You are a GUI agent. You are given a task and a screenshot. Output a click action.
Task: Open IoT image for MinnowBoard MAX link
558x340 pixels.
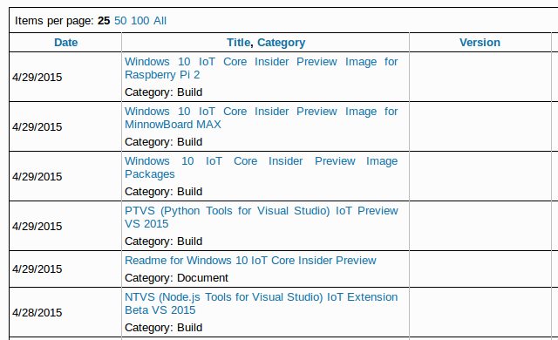[x=262, y=118]
